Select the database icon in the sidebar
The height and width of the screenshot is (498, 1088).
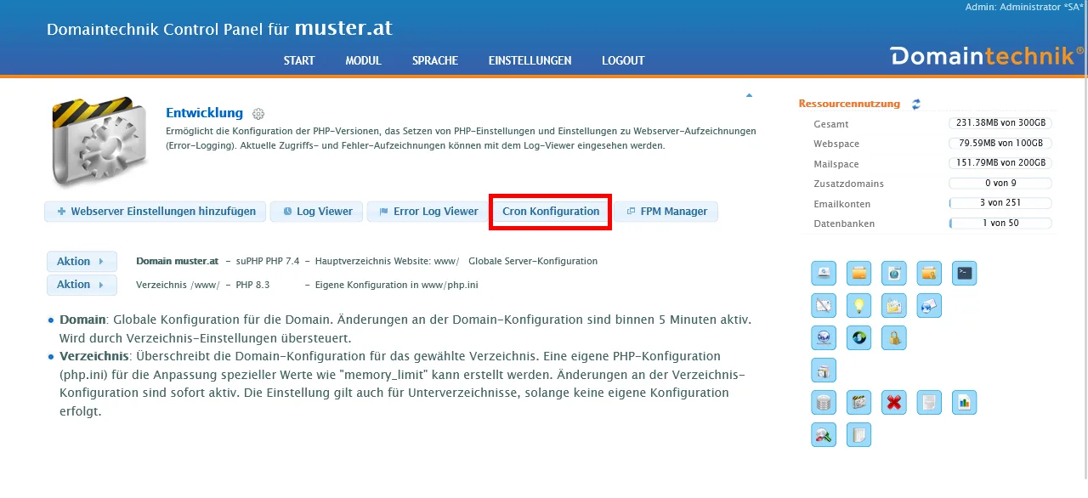(823, 402)
